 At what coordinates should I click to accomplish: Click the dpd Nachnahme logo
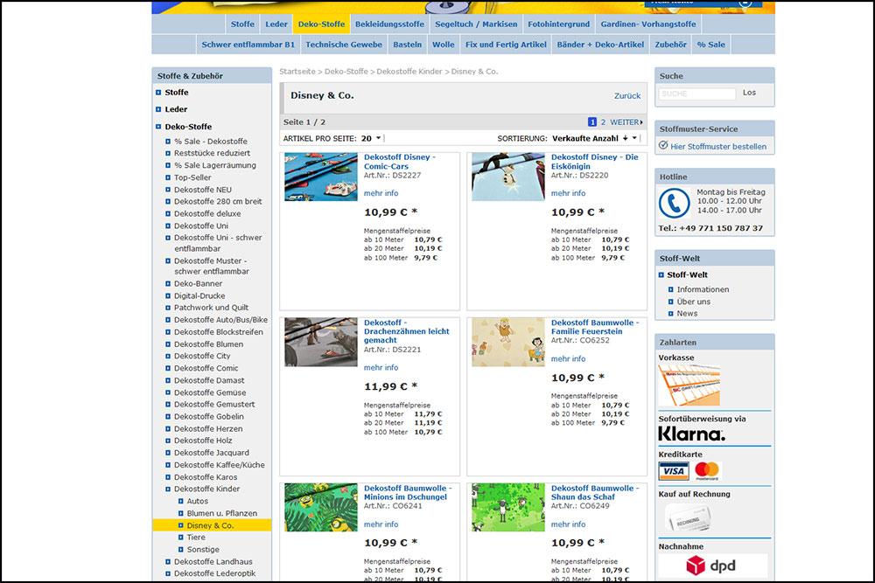click(x=710, y=566)
